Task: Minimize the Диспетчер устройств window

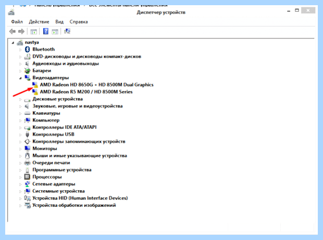Action: (289, 11)
